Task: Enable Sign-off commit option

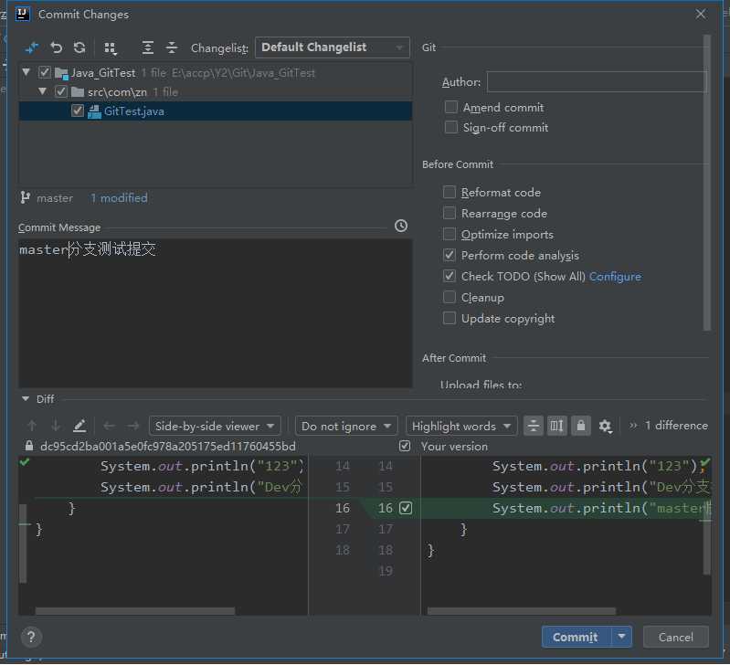Action: 450,127
